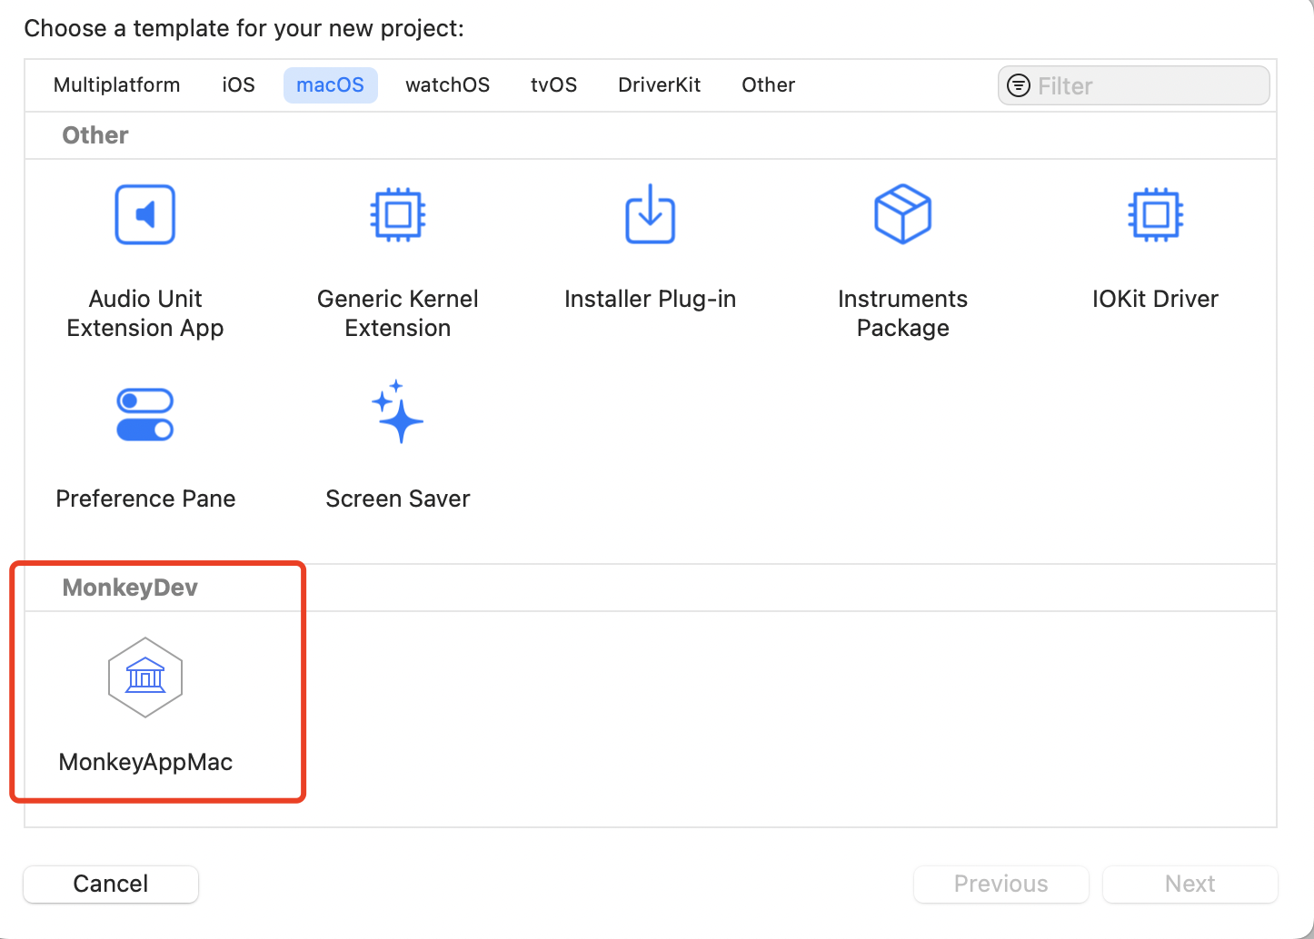Viewport: 1314px width, 939px height.
Task: Open the tvOS tab
Action: pos(553,84)
